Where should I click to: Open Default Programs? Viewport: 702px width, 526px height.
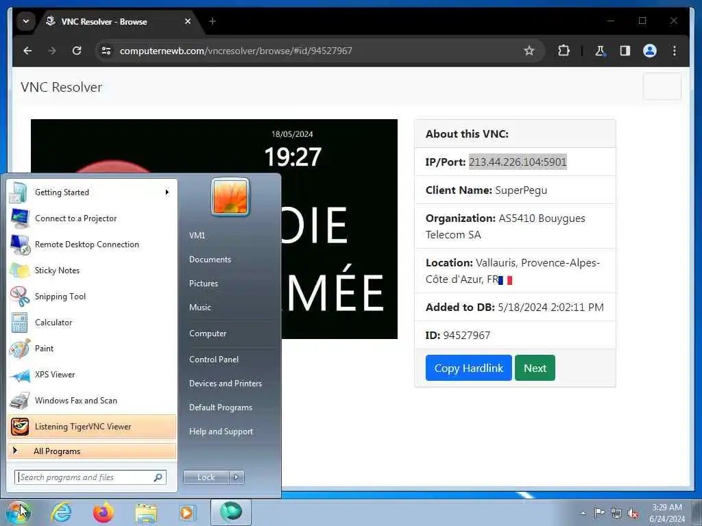point(221,408)
